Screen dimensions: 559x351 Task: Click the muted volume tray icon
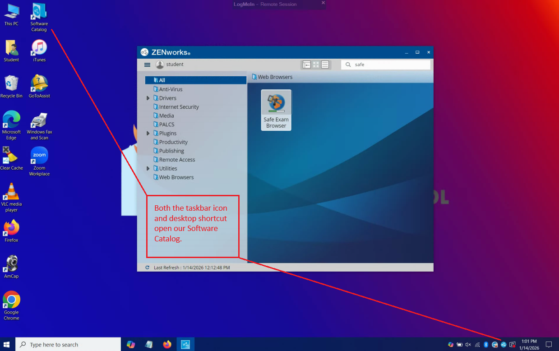(468, 345)
